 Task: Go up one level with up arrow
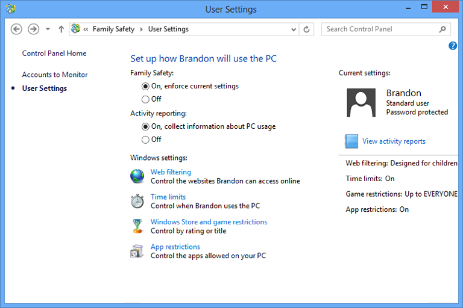(61, 29)
